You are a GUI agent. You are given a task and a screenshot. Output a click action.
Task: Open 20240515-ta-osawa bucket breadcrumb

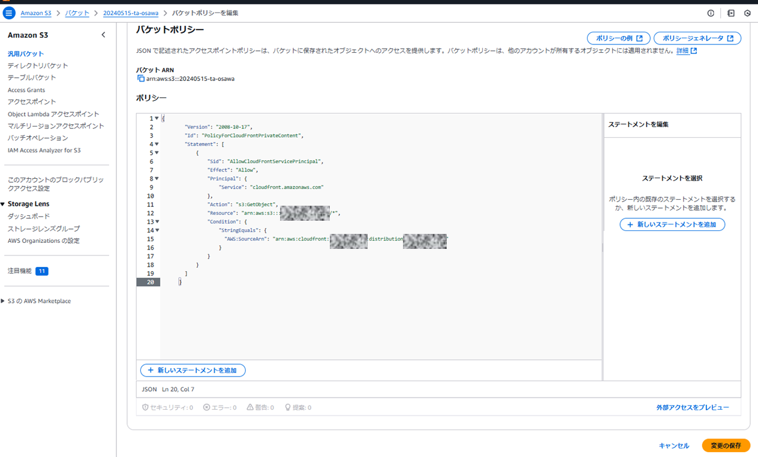131,13
